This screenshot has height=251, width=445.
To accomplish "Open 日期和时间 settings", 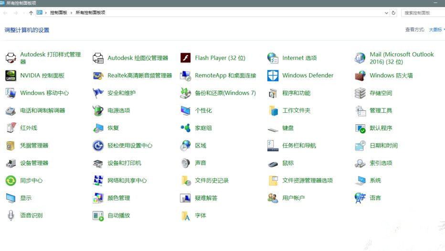I will click(x=383, y=145).
